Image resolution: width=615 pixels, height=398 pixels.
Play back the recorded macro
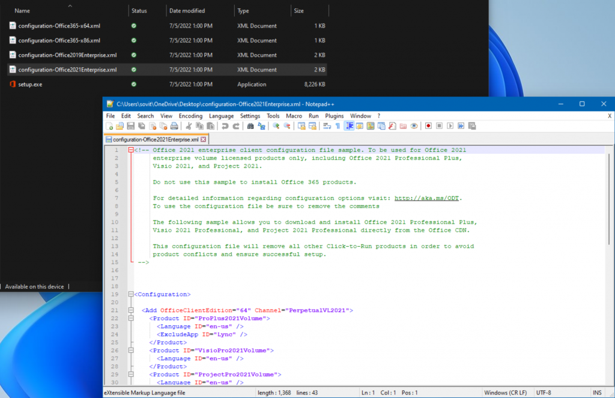[450, 126]
